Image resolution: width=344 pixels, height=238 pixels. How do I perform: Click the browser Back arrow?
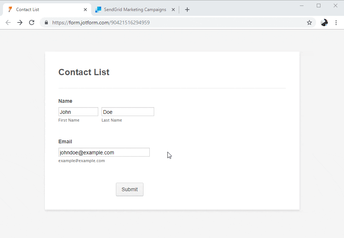[8, 22]
